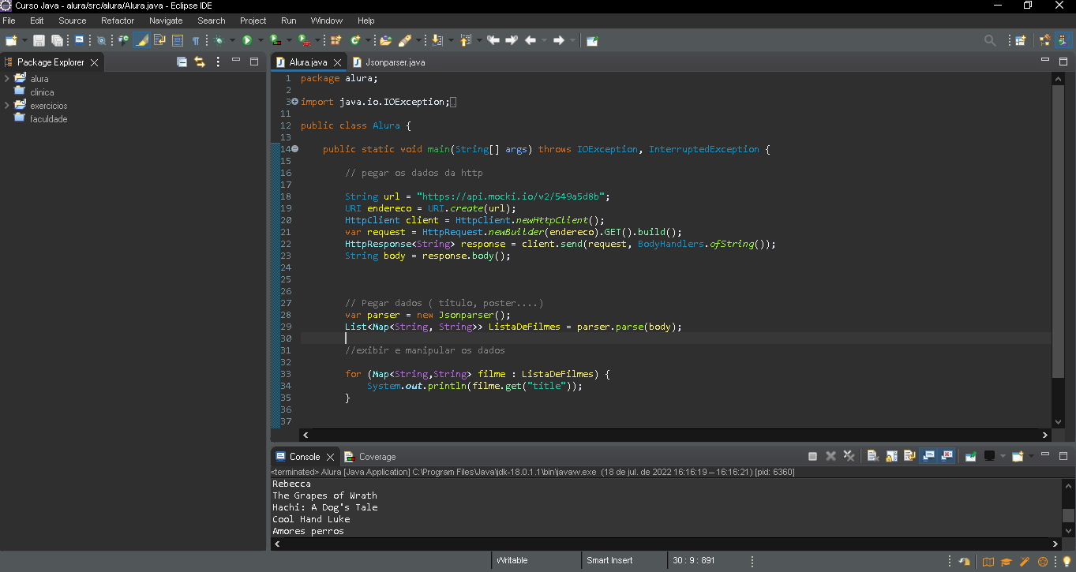This screenshot has width=1076, height=572.
Task: Click the Pin Console icon
Action: (x=971, y=456)
